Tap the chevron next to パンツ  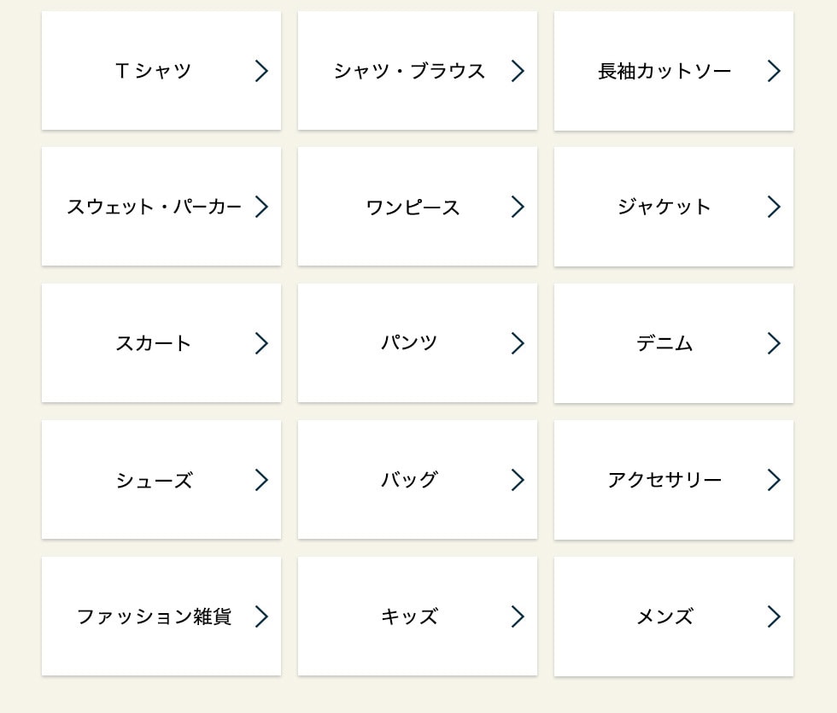click(518, 343)
